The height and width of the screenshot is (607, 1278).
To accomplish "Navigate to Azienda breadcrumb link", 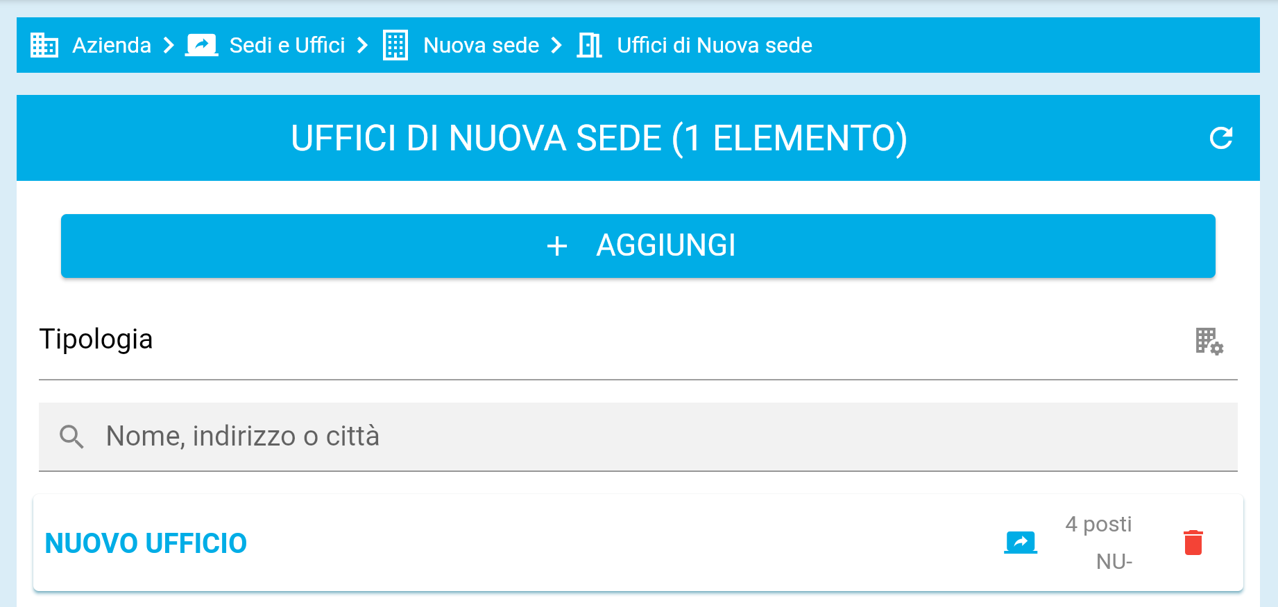I will click(112, 46).
